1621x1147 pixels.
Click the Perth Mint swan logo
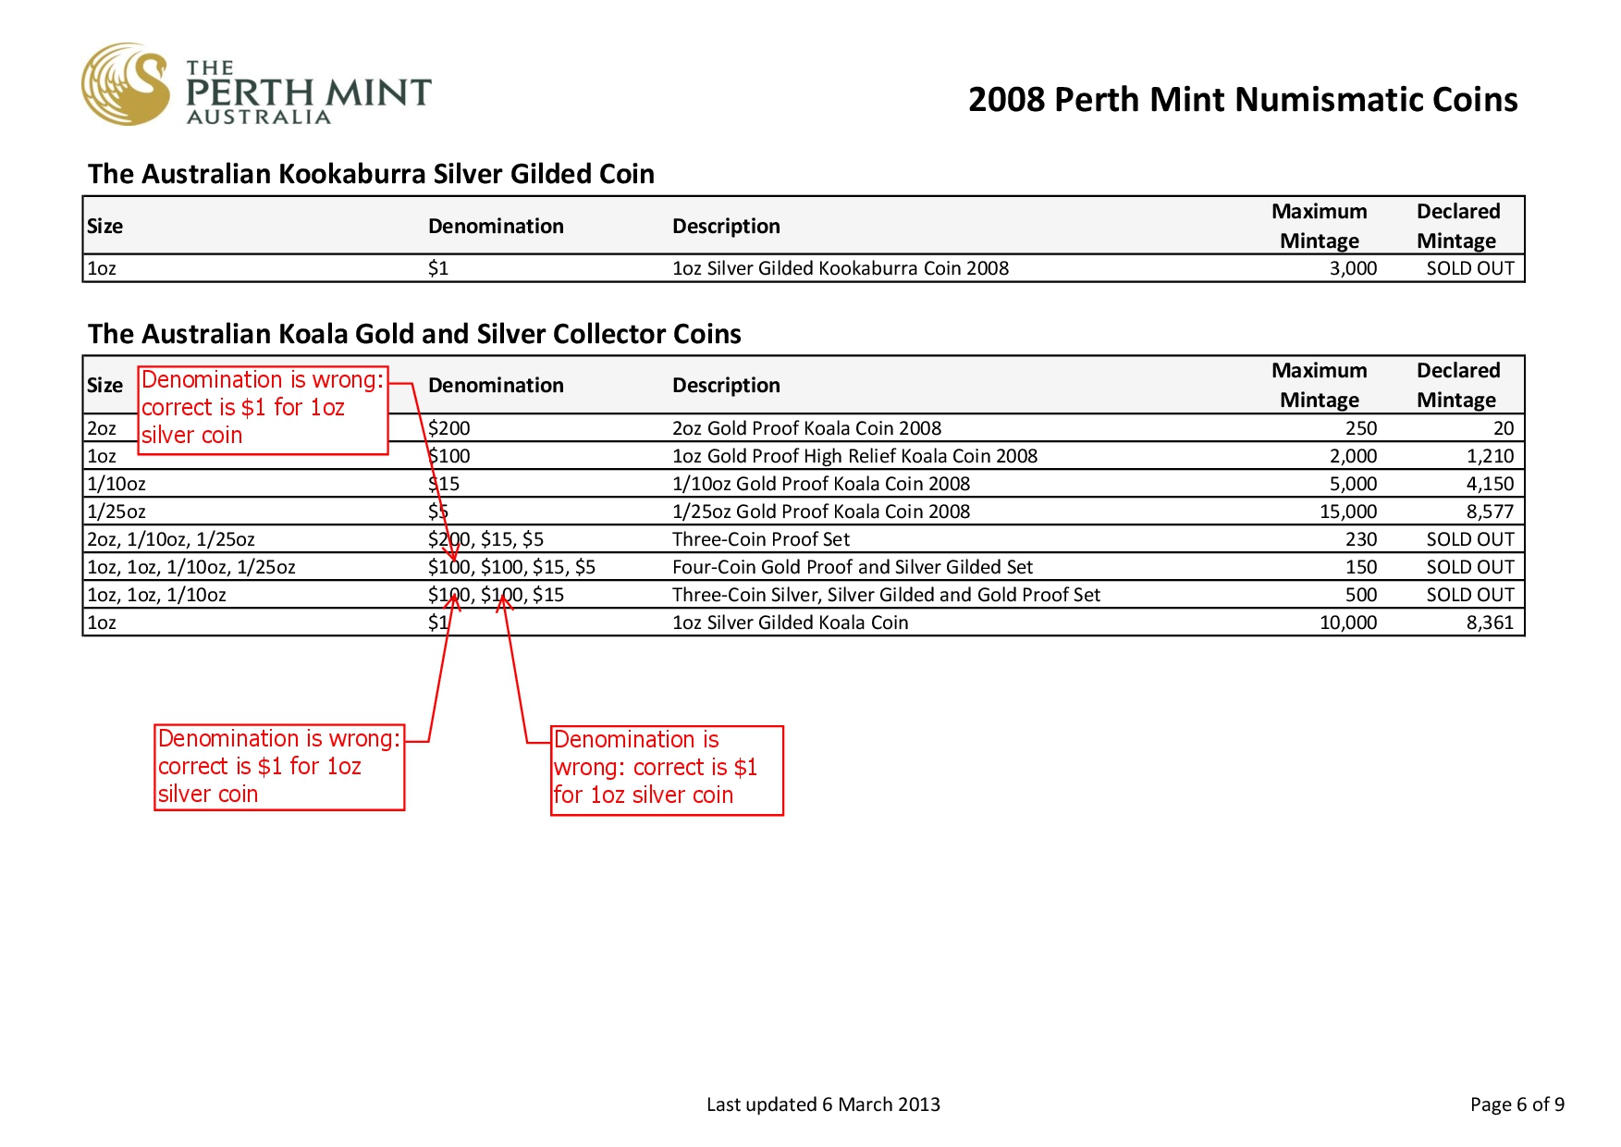(x=126, y=84)
